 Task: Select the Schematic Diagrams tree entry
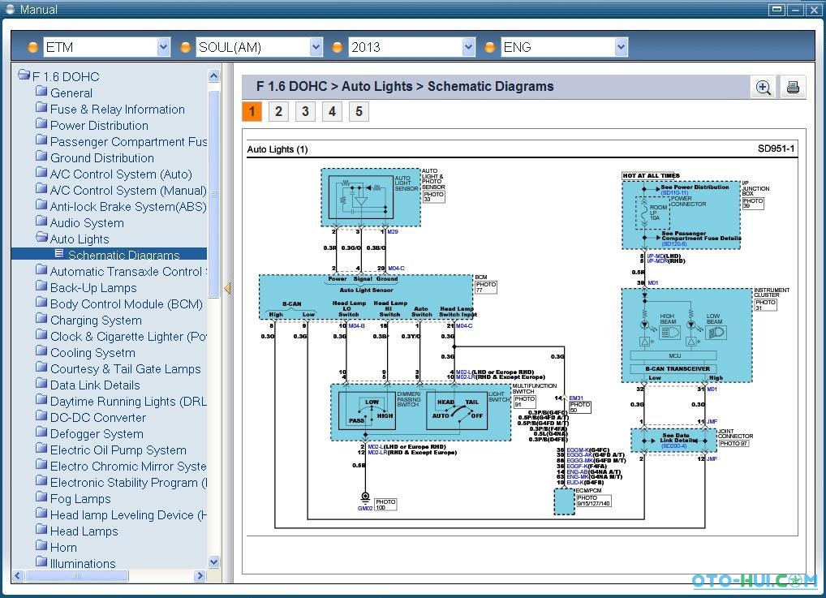117,255
